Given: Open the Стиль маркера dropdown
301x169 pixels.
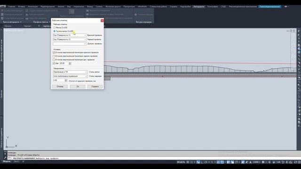Looking at the screenshot, I should coord(70,76).
